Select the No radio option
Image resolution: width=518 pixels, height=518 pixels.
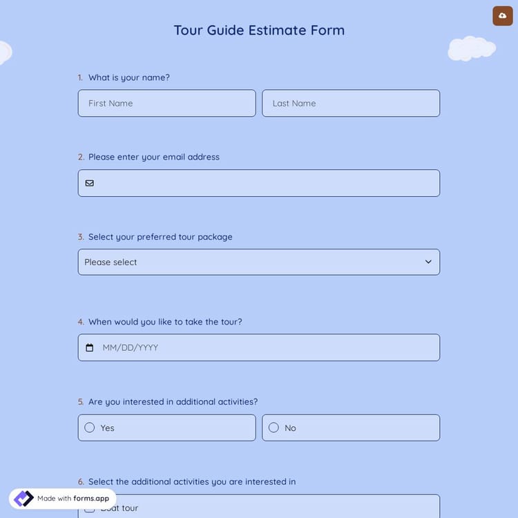coord(274,428)
